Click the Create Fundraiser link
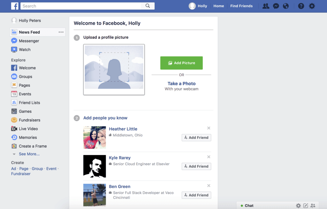 pyautogui.click(x=21, y=174)
